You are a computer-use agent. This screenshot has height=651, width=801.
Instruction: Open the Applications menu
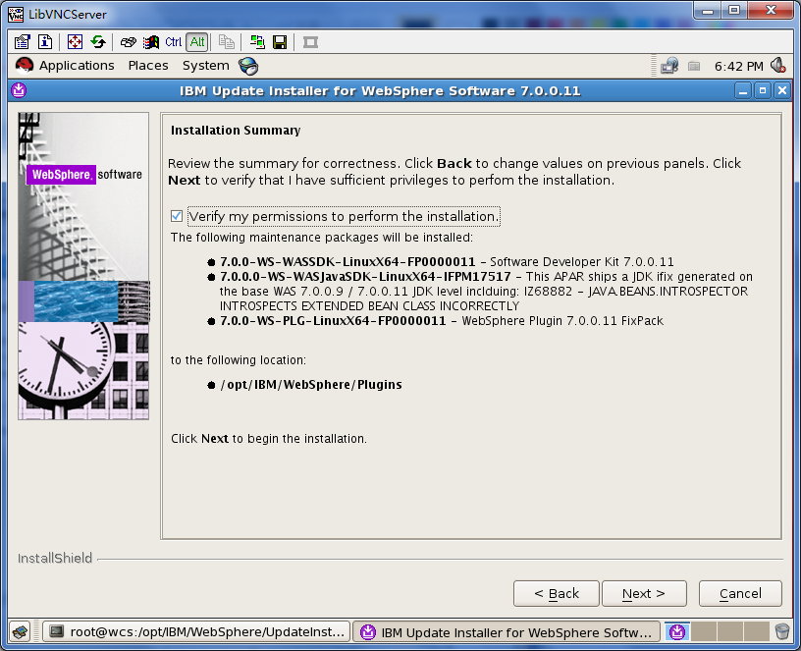click(x=77, y=66)
